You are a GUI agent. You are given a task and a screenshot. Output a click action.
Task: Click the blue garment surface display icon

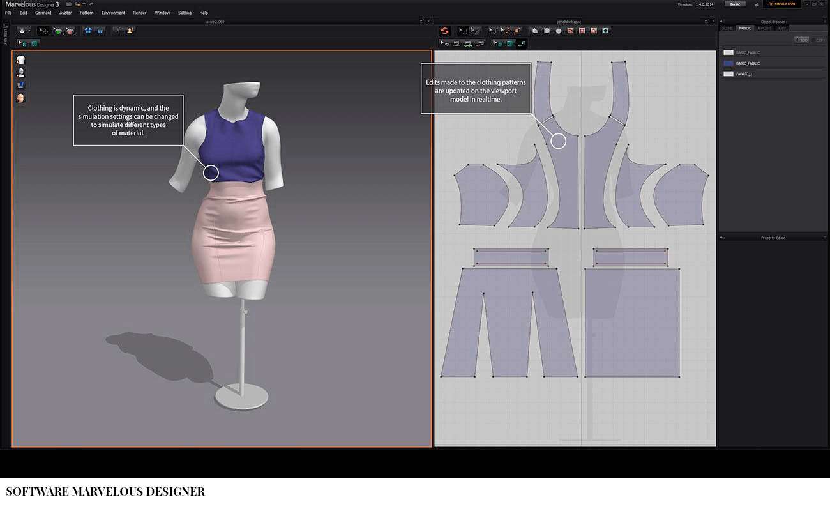(x=20, y=85)
